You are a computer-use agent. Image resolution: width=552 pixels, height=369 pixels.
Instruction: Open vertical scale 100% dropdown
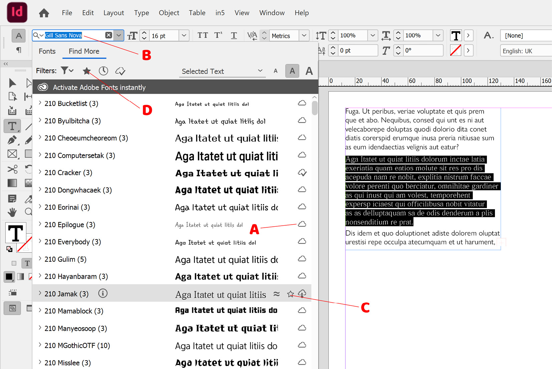[373, 35]
